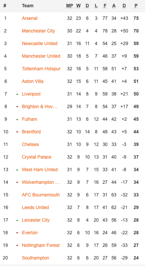The height and width of the screenshot is (266, 145).
Task: Click the green up arrow beside Liverpool
Action: coord(17,94)
